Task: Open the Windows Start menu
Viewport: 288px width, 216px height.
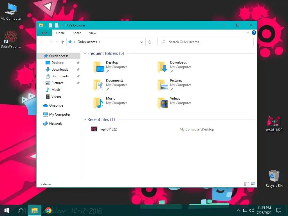Action: coord(7,210)
